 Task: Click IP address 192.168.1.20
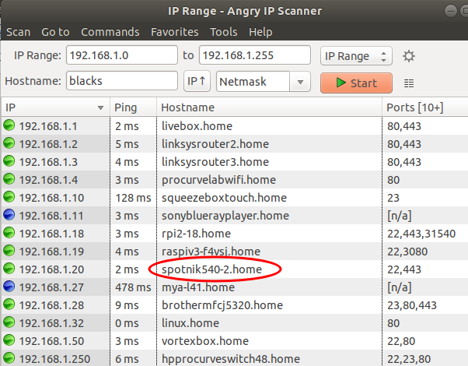51,269
